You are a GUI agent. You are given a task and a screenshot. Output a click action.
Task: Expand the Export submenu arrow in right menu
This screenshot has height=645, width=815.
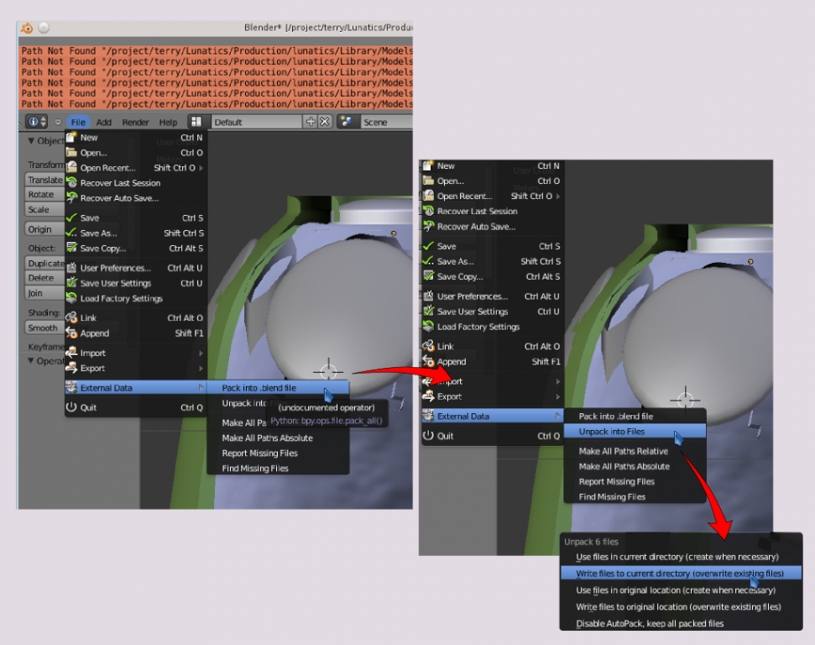point(558,396)
